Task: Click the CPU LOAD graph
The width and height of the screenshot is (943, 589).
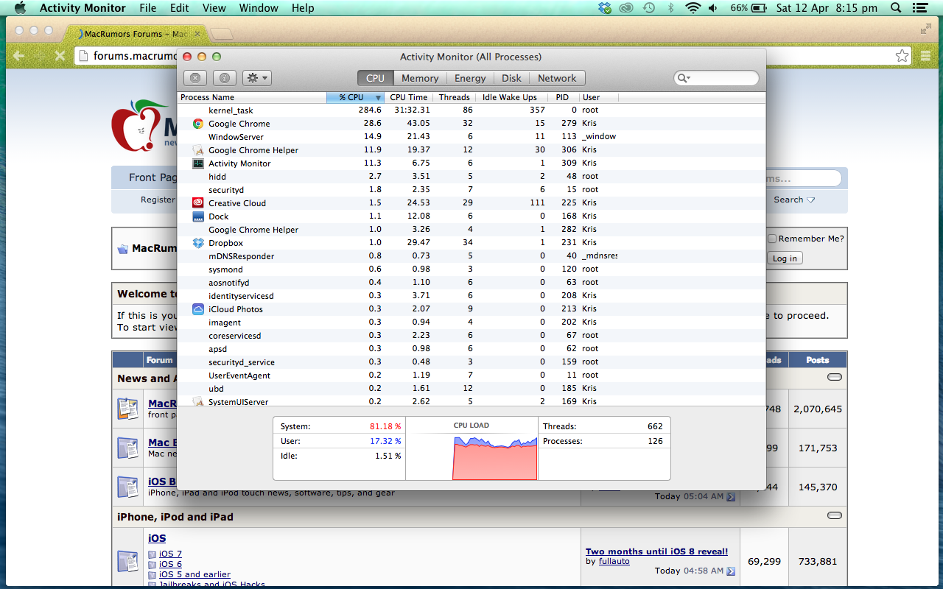Action: pyautogui.click(x=471, y=449)
